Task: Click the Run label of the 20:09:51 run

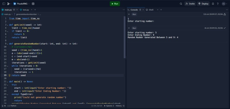Action: tap(134, 28)
